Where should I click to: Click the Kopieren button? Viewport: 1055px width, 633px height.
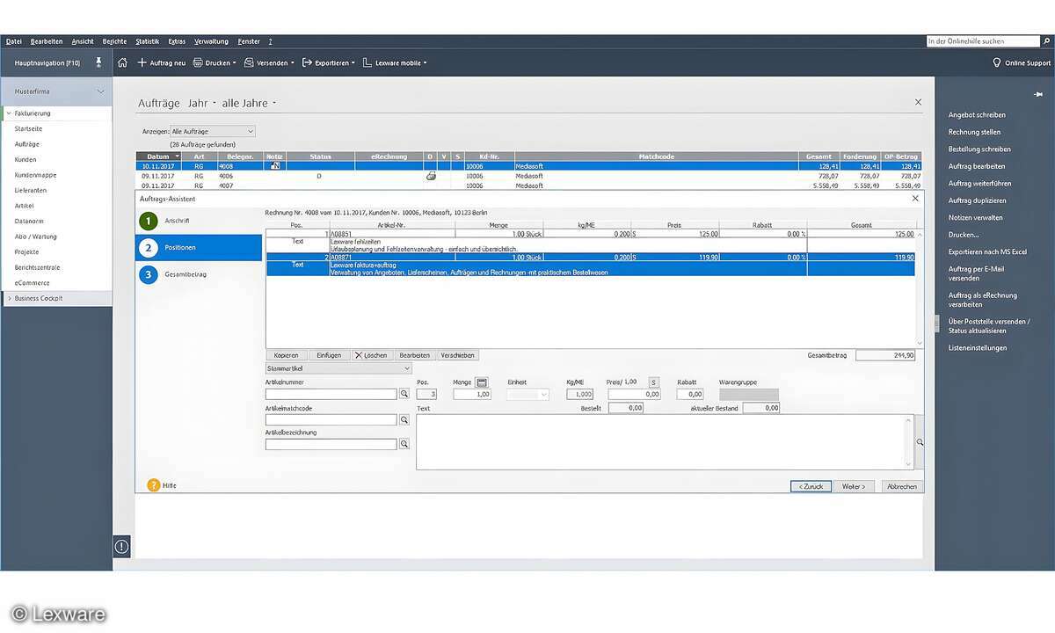coord(287,355)
